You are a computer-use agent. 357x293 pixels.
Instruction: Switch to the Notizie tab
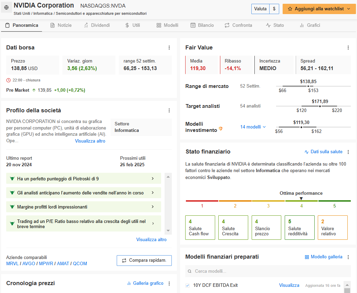click(61, 25)
